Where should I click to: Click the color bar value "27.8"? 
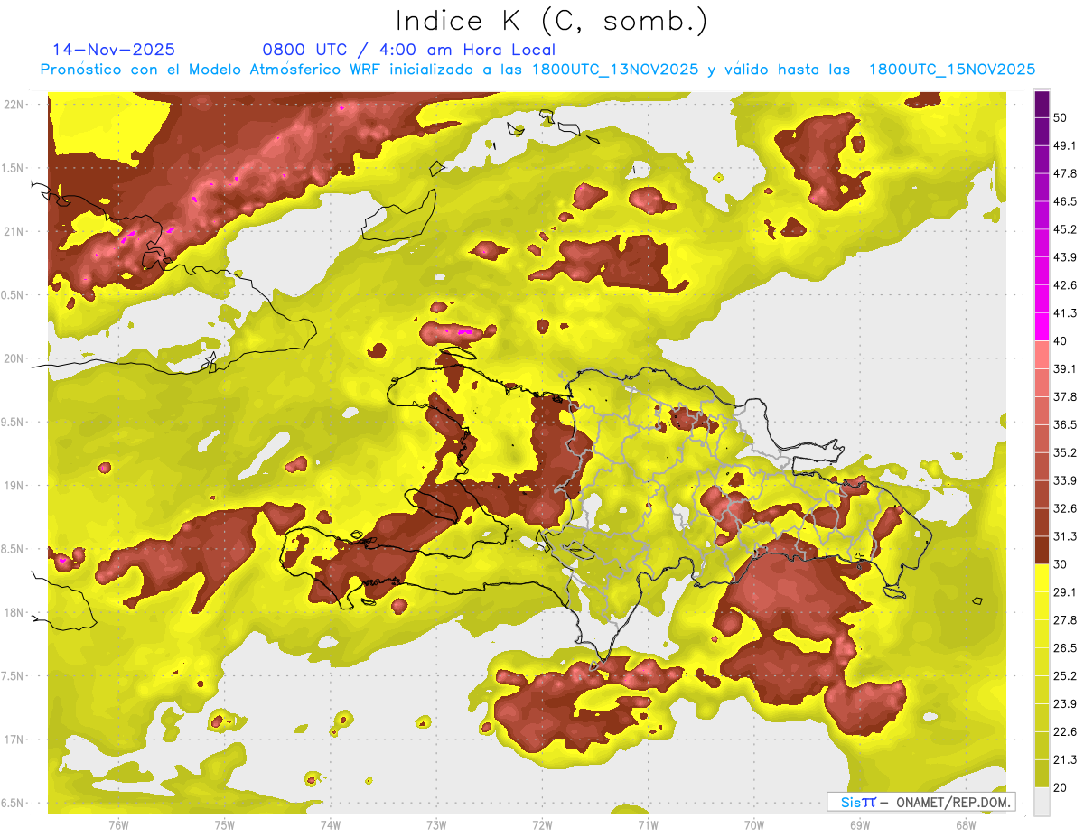click(x=1065, y=619)
